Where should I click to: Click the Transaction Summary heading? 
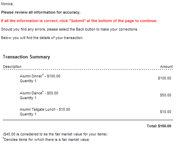point(27,57)
